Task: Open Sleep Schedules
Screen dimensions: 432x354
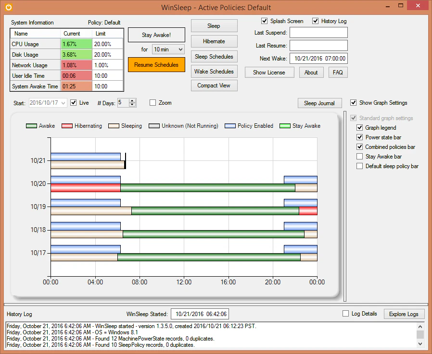Action: [x=214, y=57]
